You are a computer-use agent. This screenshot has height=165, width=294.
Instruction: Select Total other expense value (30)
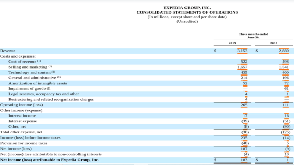[245, 132]
